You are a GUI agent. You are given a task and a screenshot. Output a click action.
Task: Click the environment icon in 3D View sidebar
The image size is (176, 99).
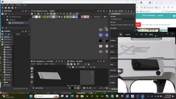(32, 74)
